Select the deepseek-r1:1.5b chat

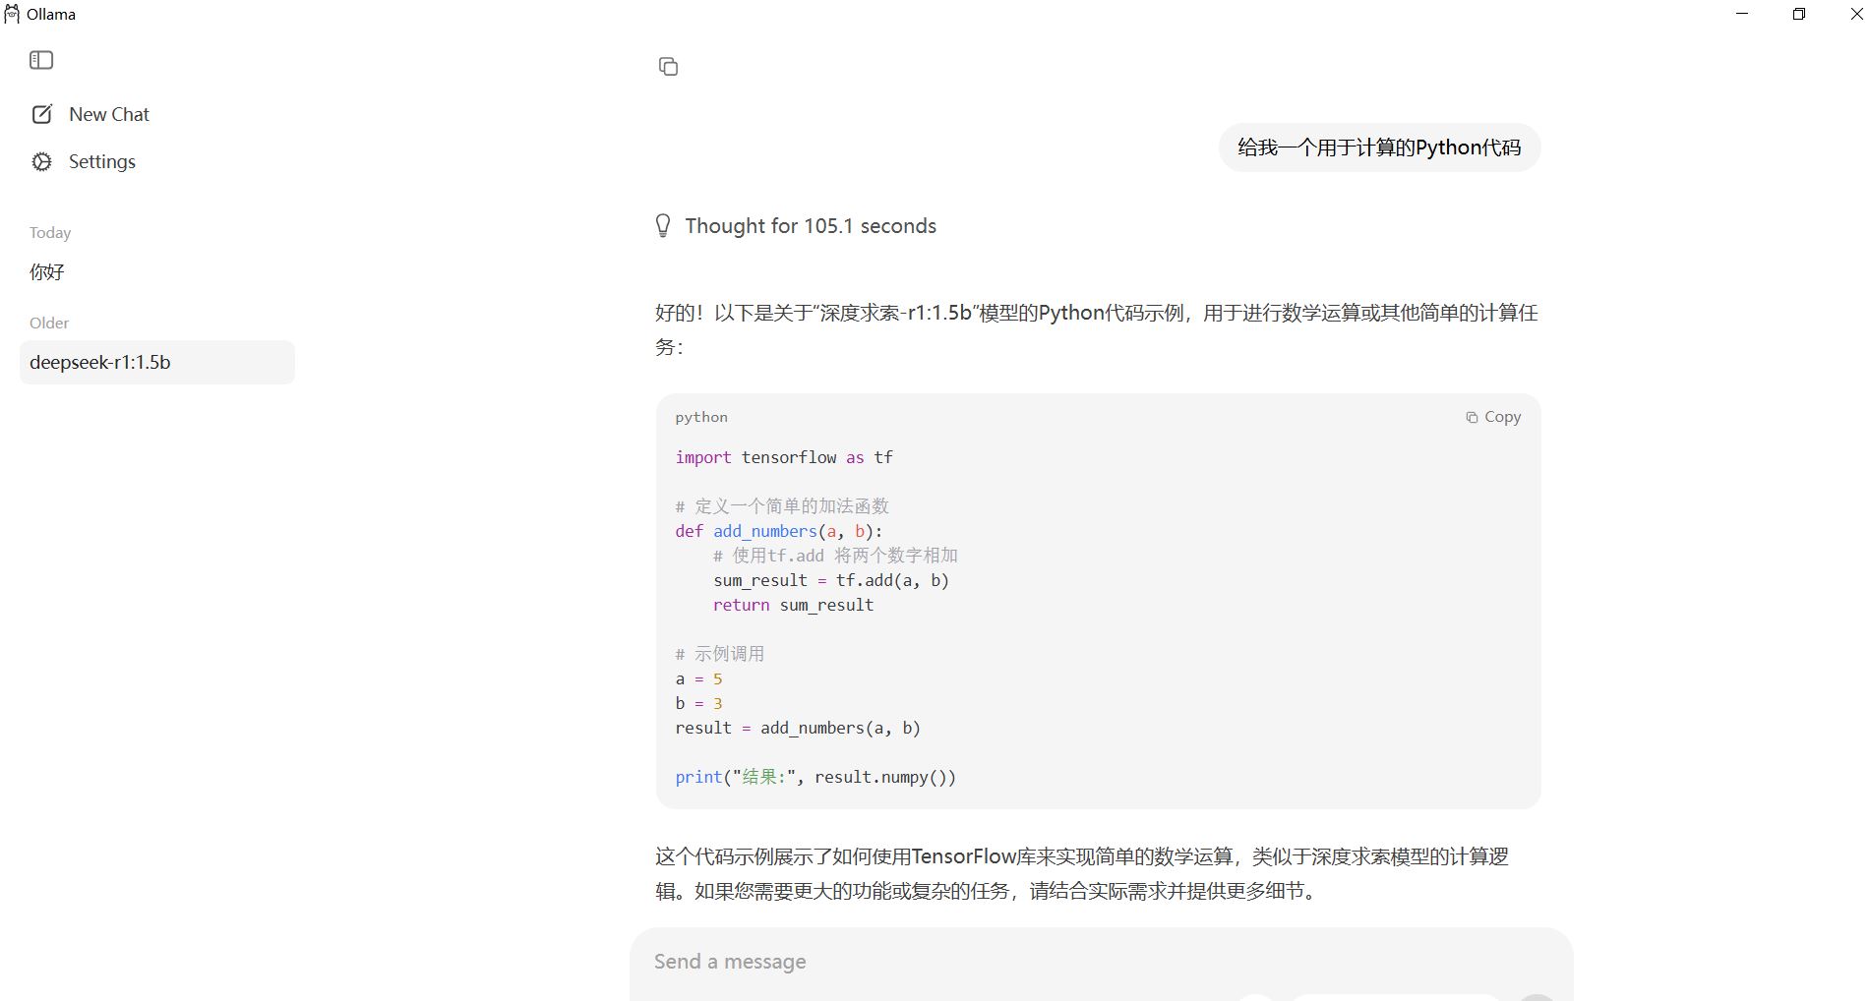click(157, 363)
